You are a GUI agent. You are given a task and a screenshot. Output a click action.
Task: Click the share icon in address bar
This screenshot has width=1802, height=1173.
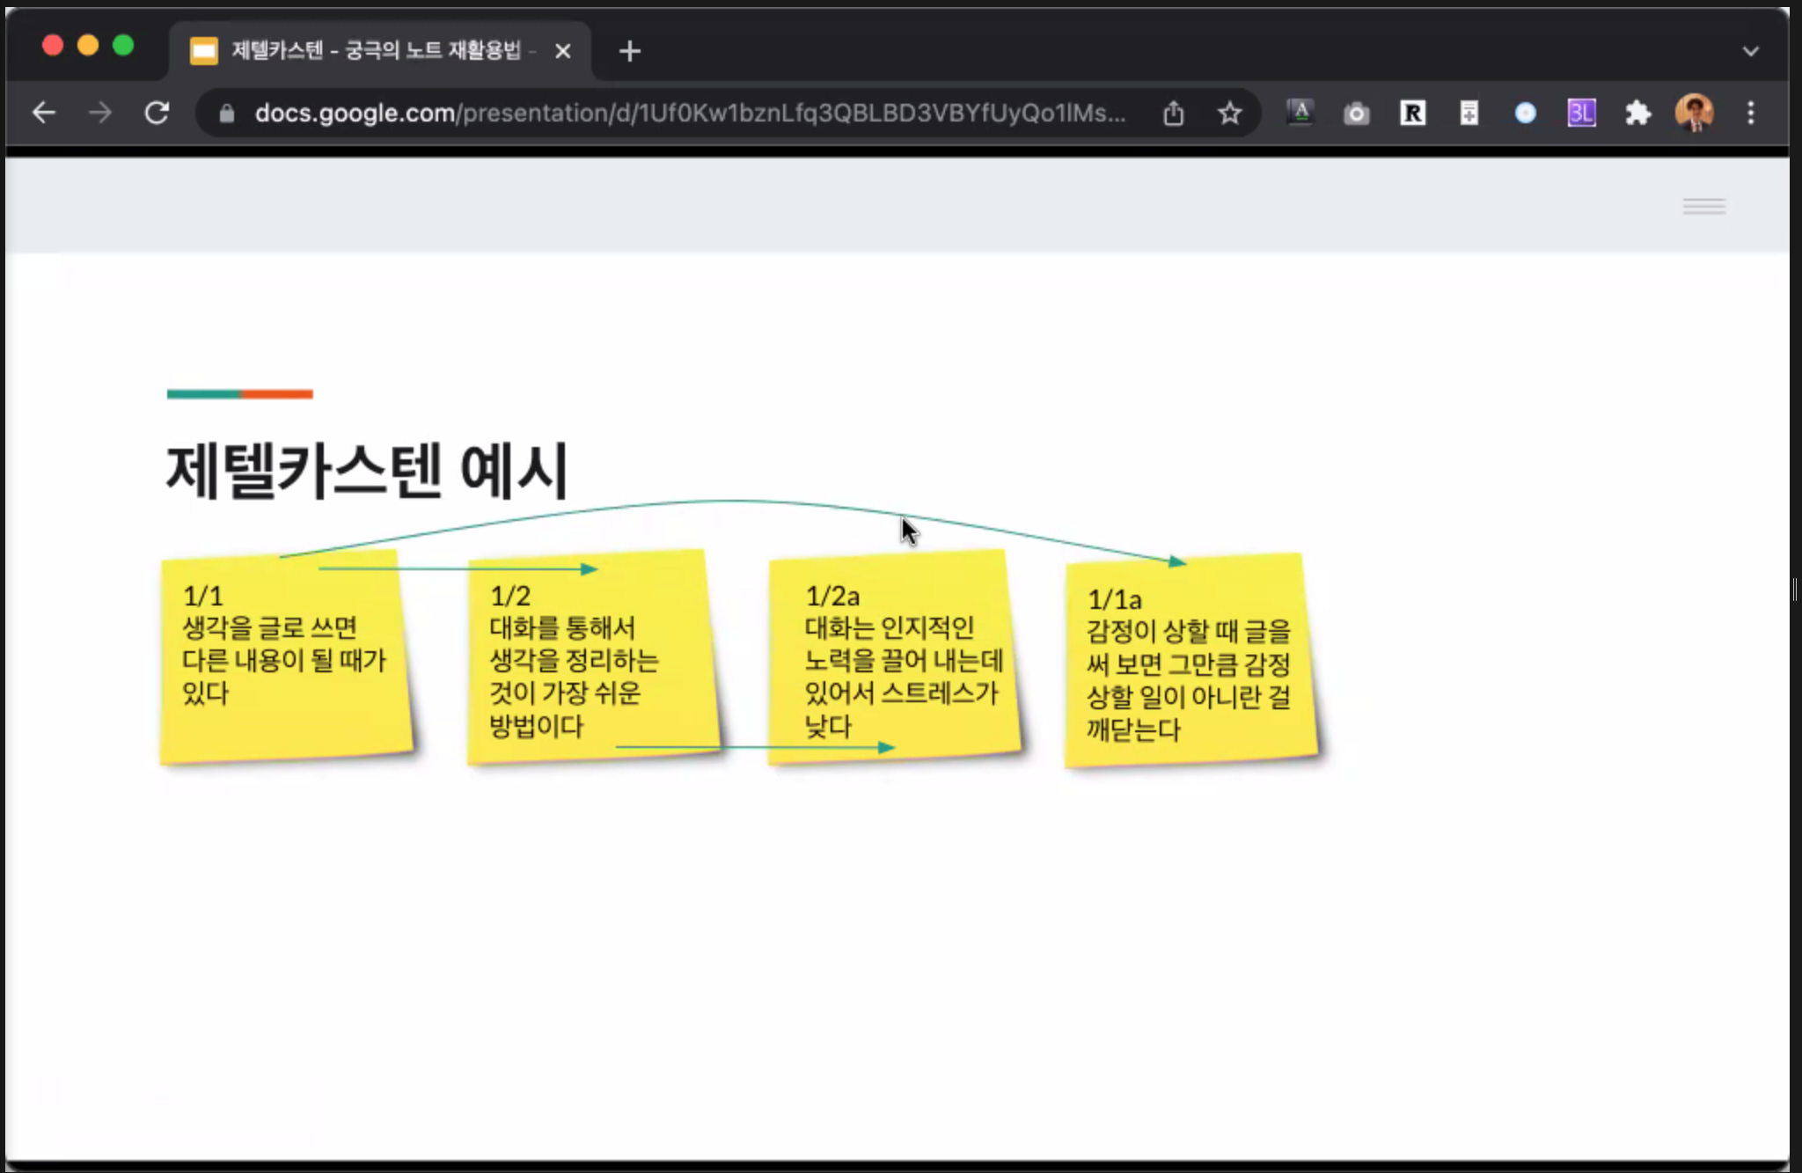pos(1173,113)
